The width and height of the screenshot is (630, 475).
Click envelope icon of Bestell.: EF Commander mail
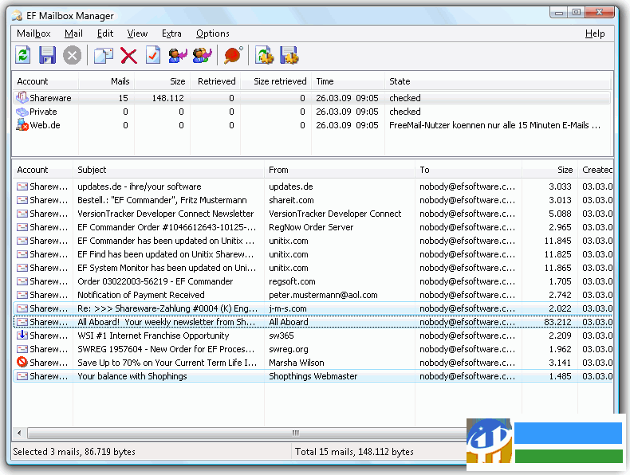pos(22,200)
